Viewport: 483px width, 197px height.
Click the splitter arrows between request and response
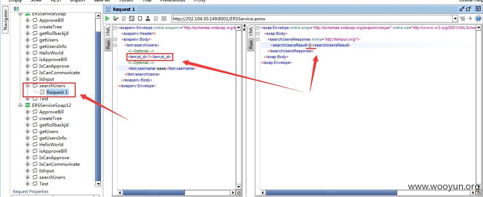[244, 28]
